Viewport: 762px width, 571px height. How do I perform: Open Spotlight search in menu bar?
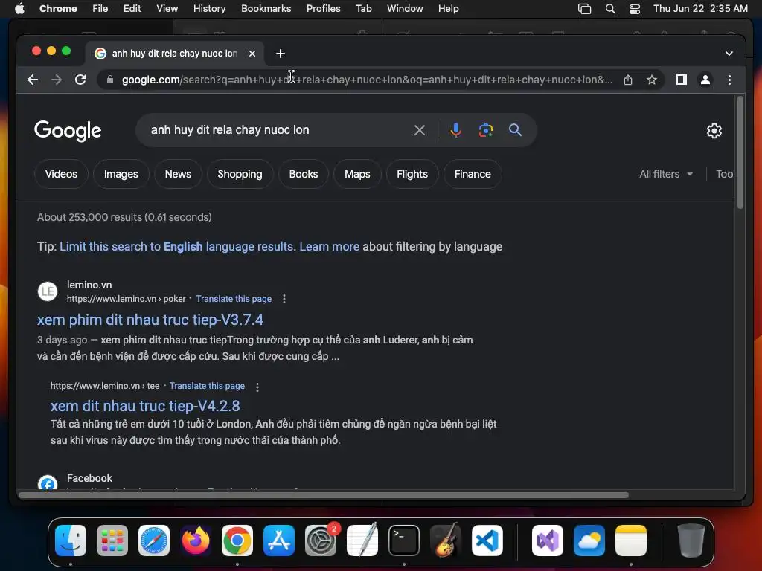point(610,9)
